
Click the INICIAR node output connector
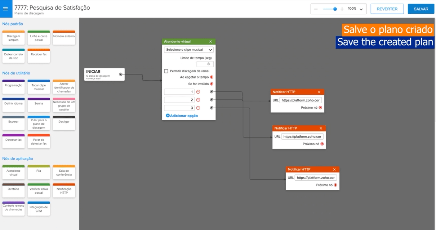tap(121, 75)
